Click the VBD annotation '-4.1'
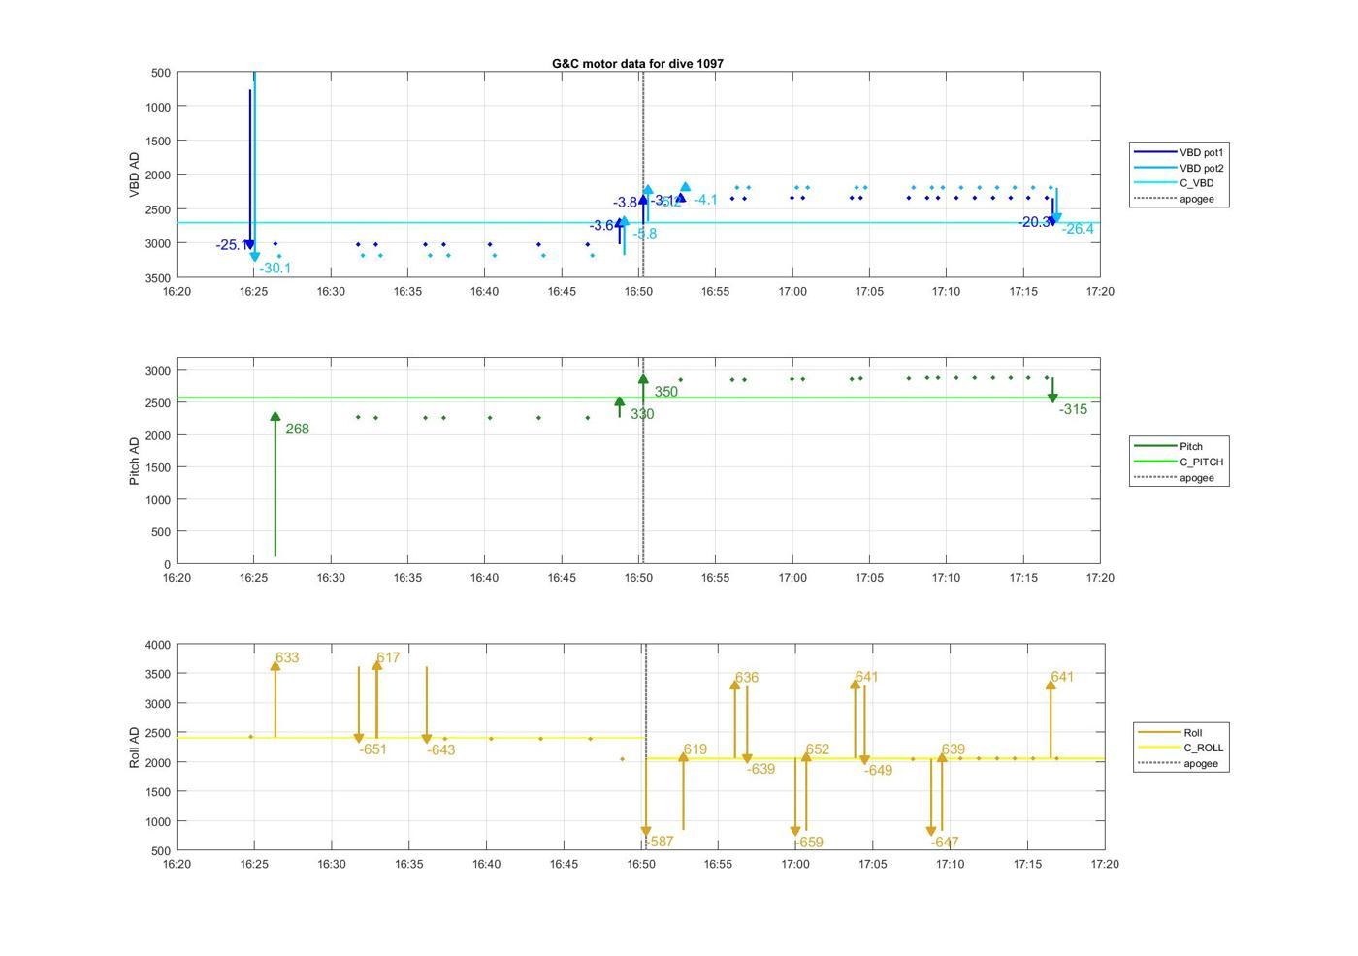Viewport: 1358px width, 956px height. pyautogui.click(x=705, y=200)
